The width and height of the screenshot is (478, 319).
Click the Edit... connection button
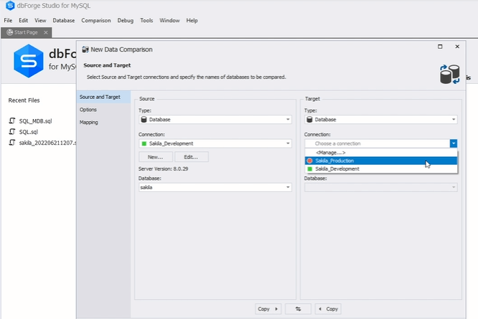pyautogui.click(x=191, y=157)
